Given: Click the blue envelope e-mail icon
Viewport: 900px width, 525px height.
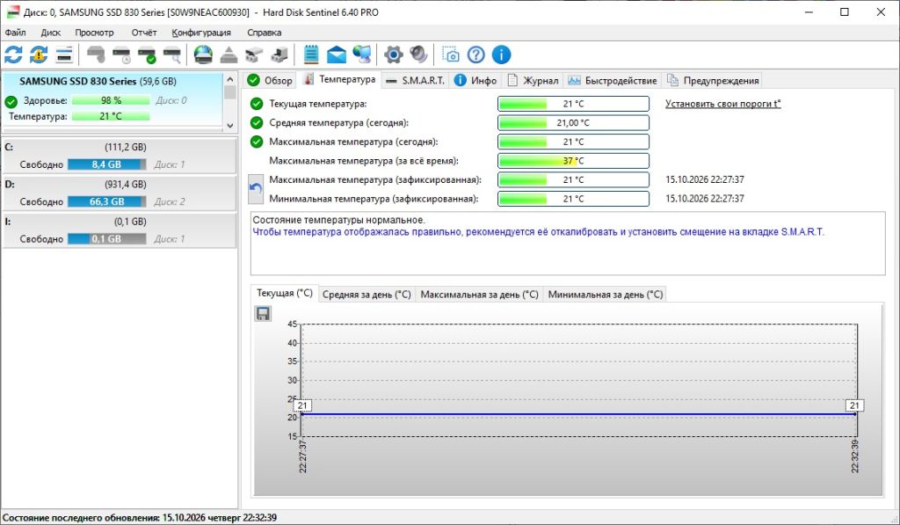Looking at the screenshot, I should [x=337, y=55].
